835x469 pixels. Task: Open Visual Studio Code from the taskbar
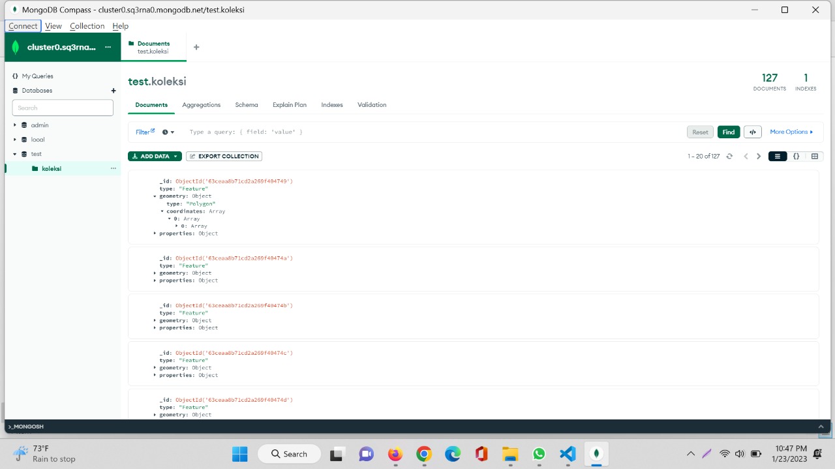568,453
